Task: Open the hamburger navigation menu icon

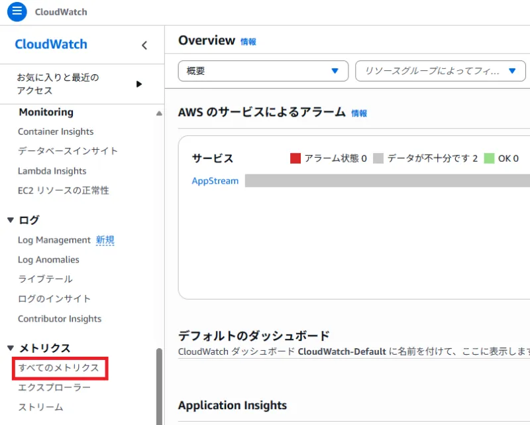Action: coord(17,11)
